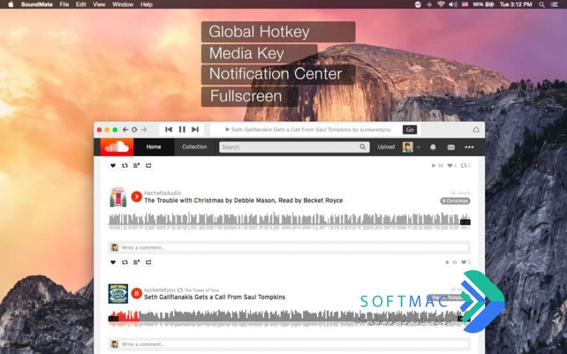Open the Window menu
Image resolution: width=567 pixels, height=354 pixels.
(123, 5)
